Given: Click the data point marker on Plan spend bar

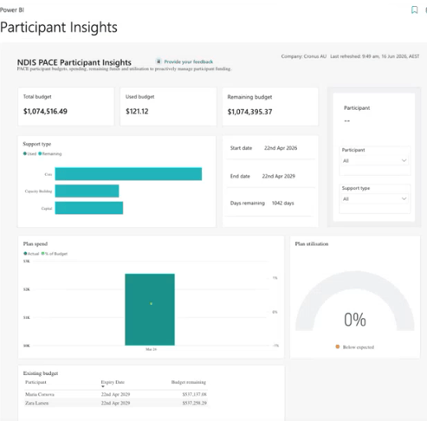Looking at the screenshot, I should (x=151, y=303).
